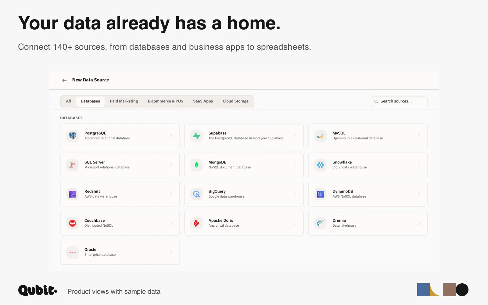Click the Apache Doris logo icon
This screenshot has height=305, width=488.
point(197,223)
